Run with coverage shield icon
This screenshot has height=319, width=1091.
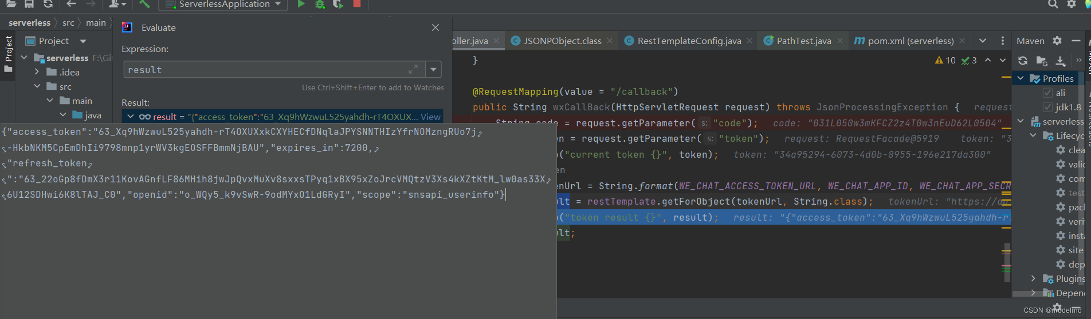[338, 4]
